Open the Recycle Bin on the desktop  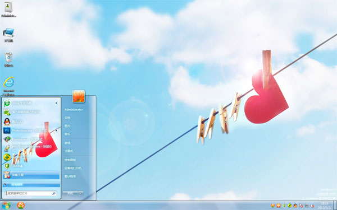tap(8, 59)
